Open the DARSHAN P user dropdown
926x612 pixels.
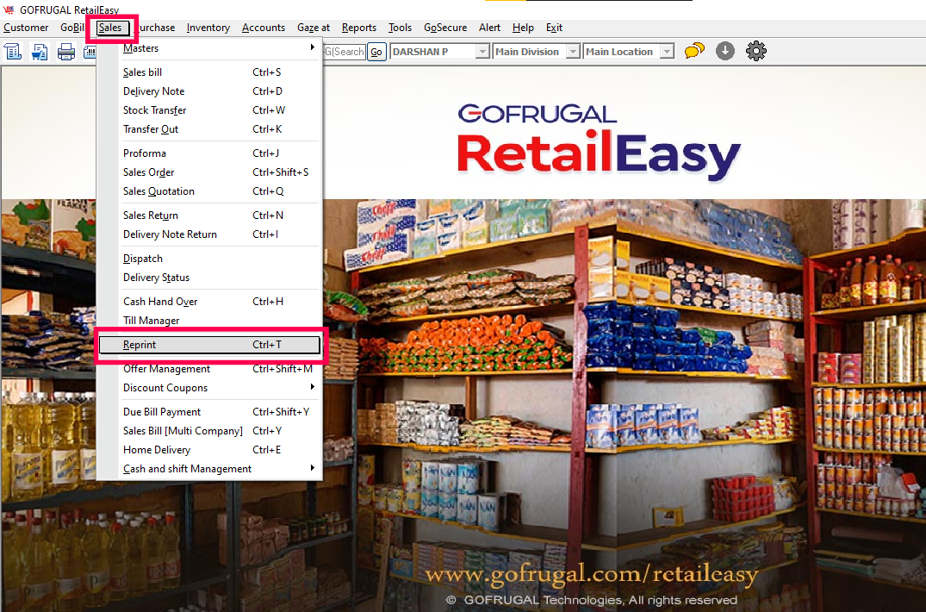pos(482,52)
